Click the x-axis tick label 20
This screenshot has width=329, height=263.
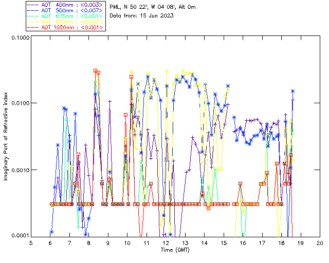pos(320,243)
